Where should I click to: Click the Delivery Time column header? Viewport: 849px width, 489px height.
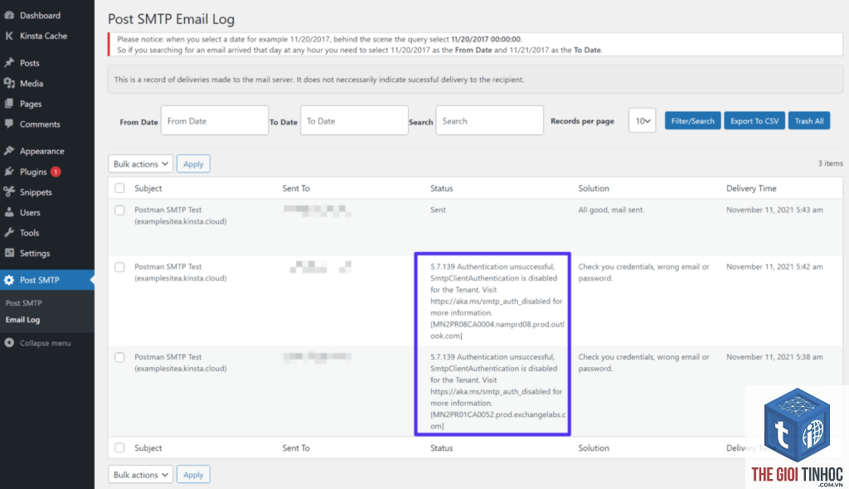click(751, 188)
